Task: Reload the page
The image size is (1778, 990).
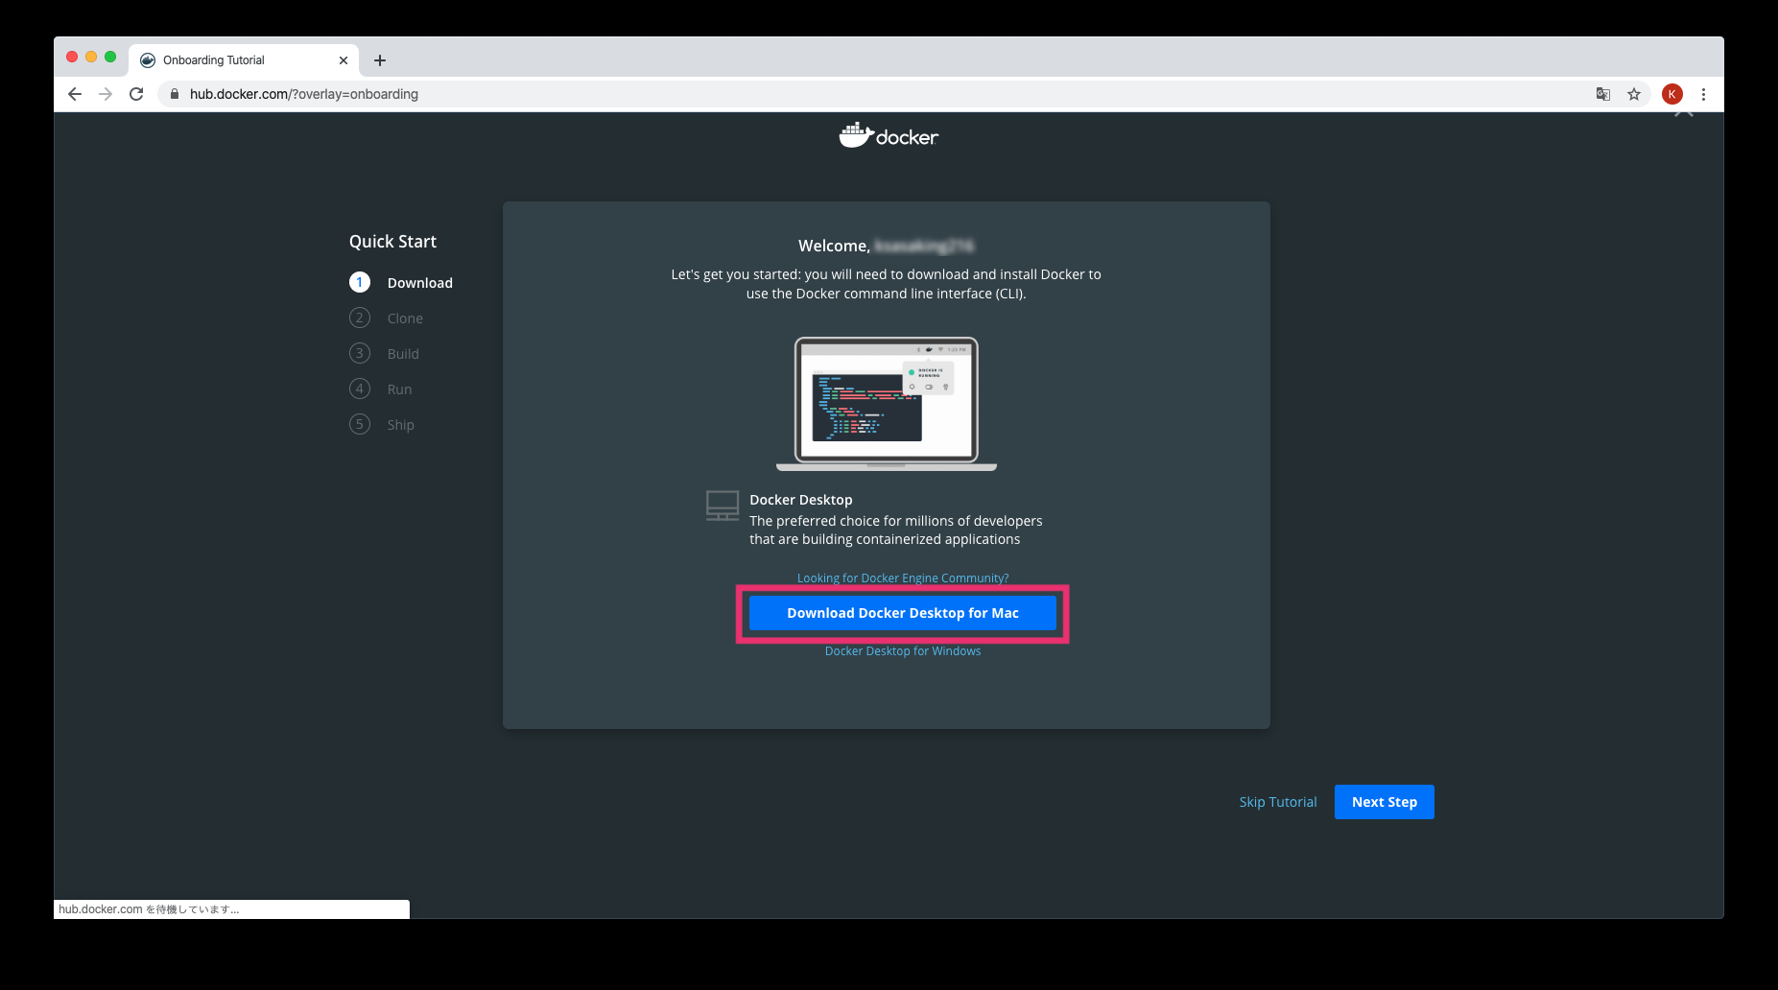Action: (x=136, y=94)
